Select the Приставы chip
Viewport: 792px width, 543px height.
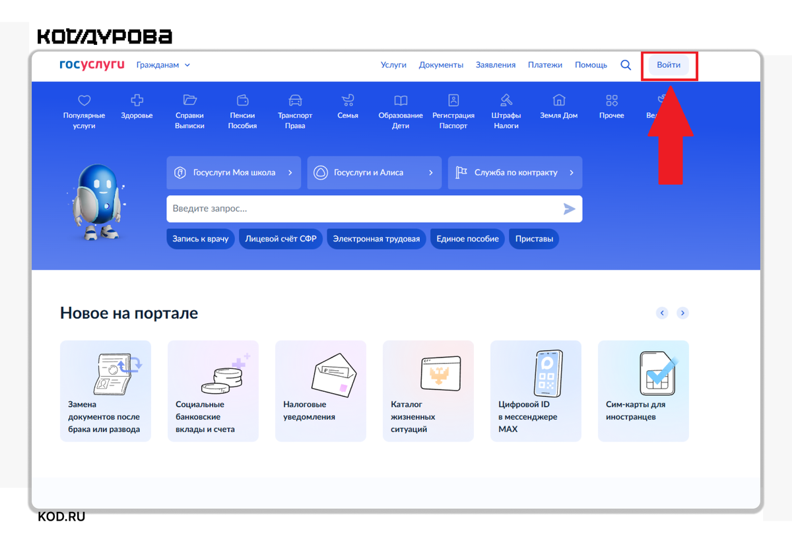(x=534, y=239)
